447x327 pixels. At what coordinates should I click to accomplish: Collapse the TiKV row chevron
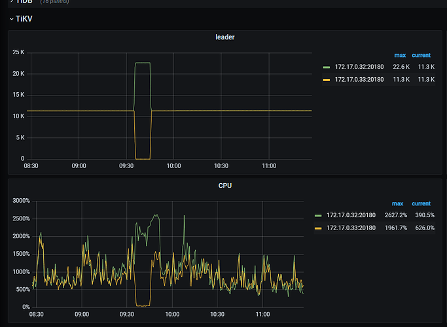11,19
